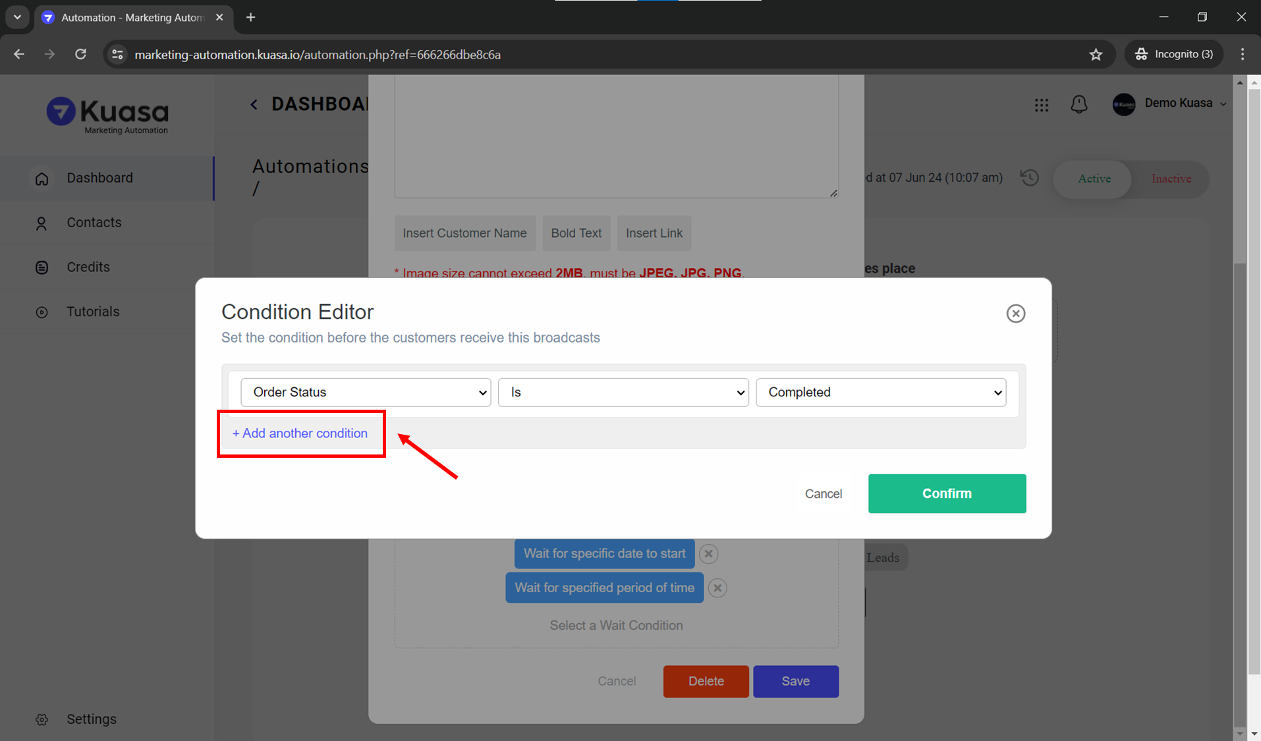
Task: Bookmark this page with the star
Action: 1096,55
